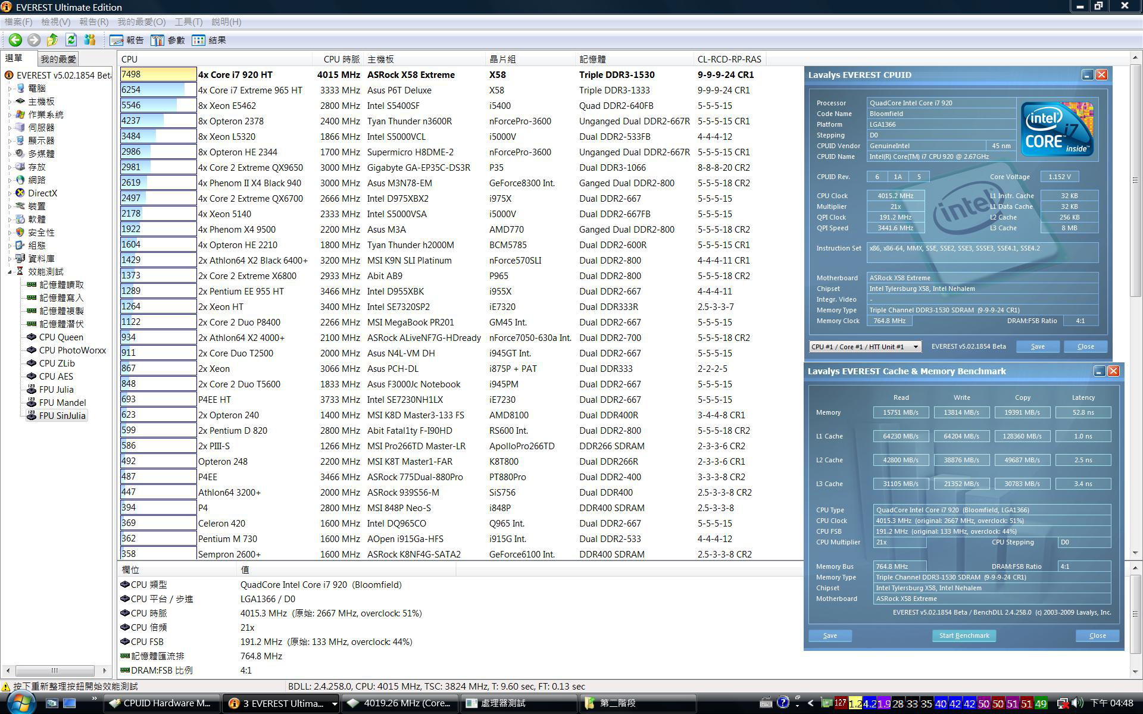Select the CPU PhotoWorxx benchmark item
The width and height of the screenshot is (1143, 714).
click(73, 350)
